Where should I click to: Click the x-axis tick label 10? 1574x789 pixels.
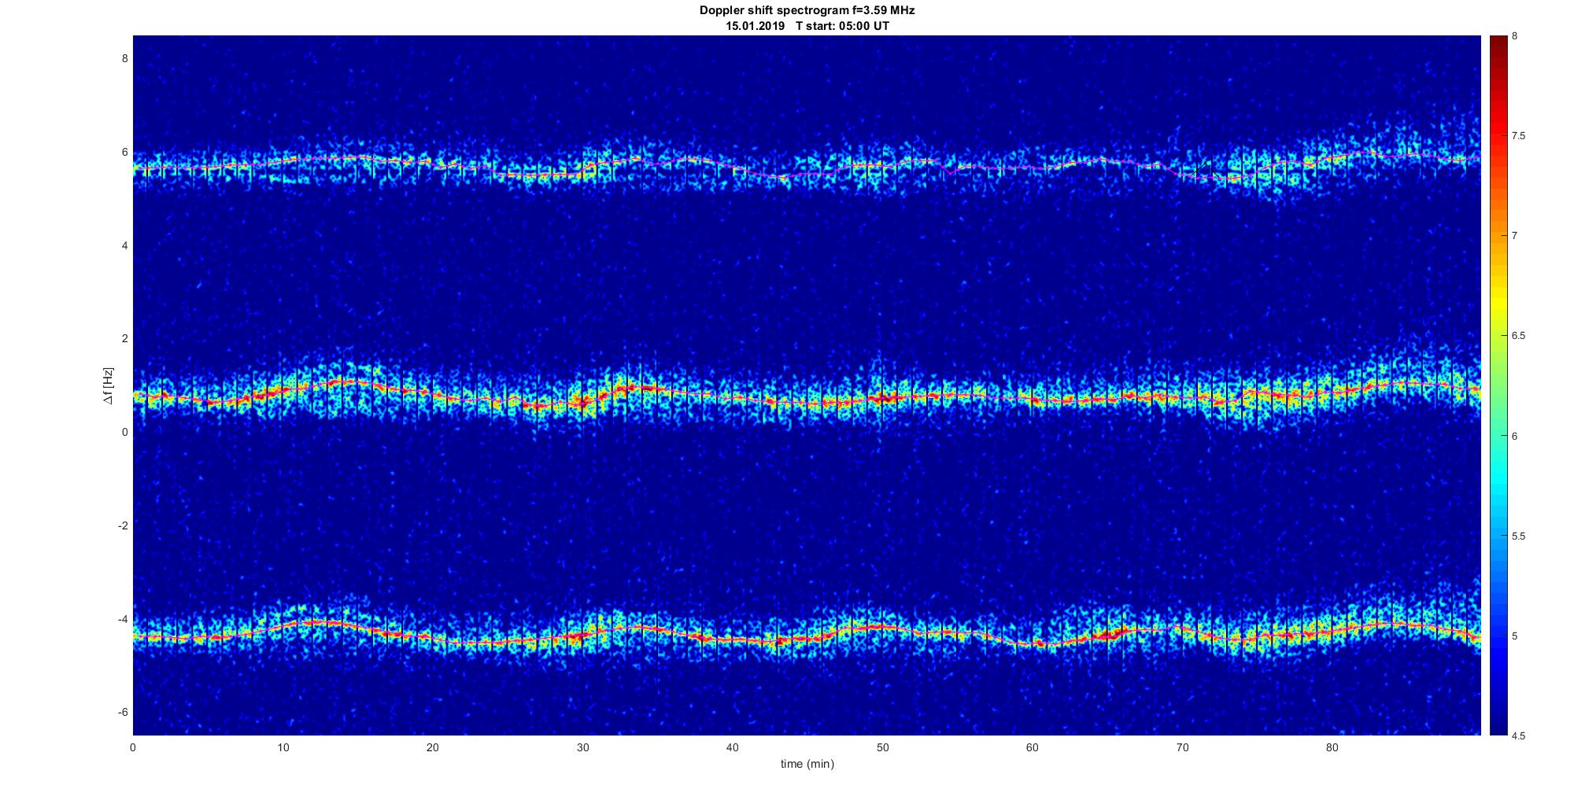tap(283, 747)
